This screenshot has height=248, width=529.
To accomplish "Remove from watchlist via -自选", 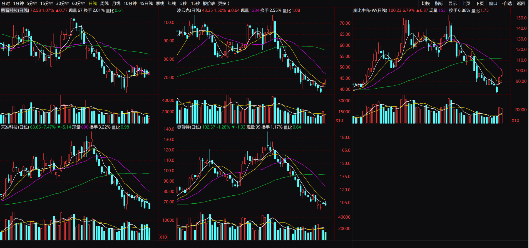I will coord(507,3).
